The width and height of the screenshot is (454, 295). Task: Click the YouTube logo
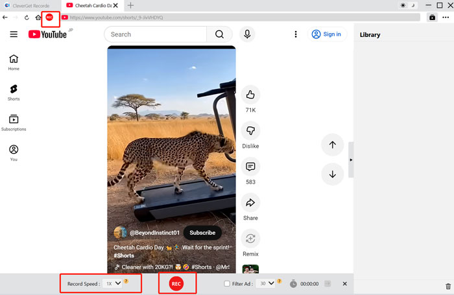[47, 34]
